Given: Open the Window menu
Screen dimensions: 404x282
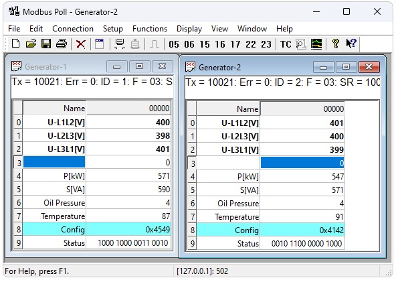Looking at the screenshot, I should click(x=252, y=29).
